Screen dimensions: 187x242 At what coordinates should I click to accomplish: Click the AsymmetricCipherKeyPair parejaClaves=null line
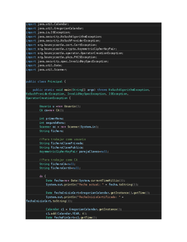coord(74,152)
